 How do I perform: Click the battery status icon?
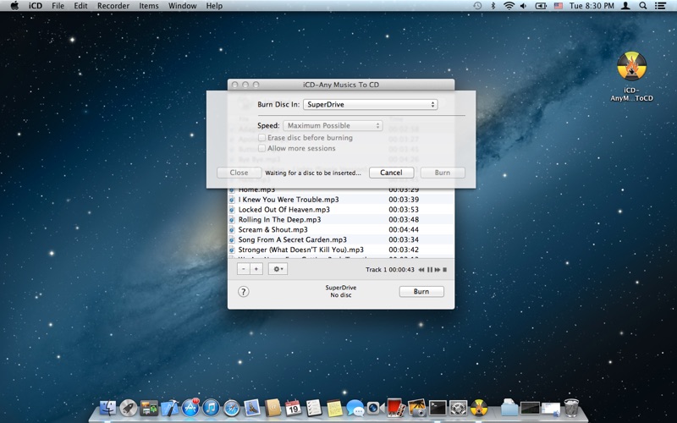tap(541, 6)
